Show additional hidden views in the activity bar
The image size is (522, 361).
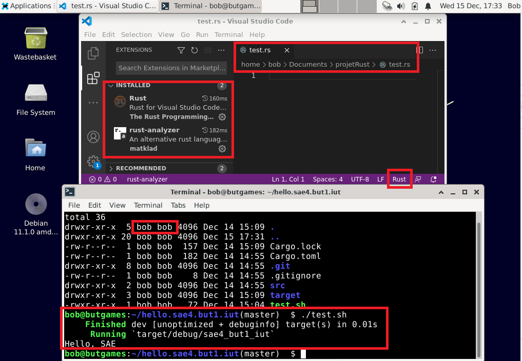tap(93, 103)
